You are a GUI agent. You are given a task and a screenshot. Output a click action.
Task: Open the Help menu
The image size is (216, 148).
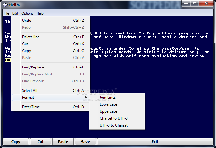tap(40, 13)
